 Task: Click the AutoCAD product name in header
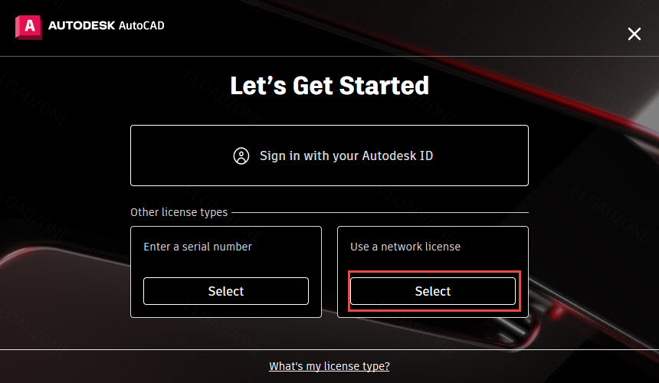click(142, 26)
